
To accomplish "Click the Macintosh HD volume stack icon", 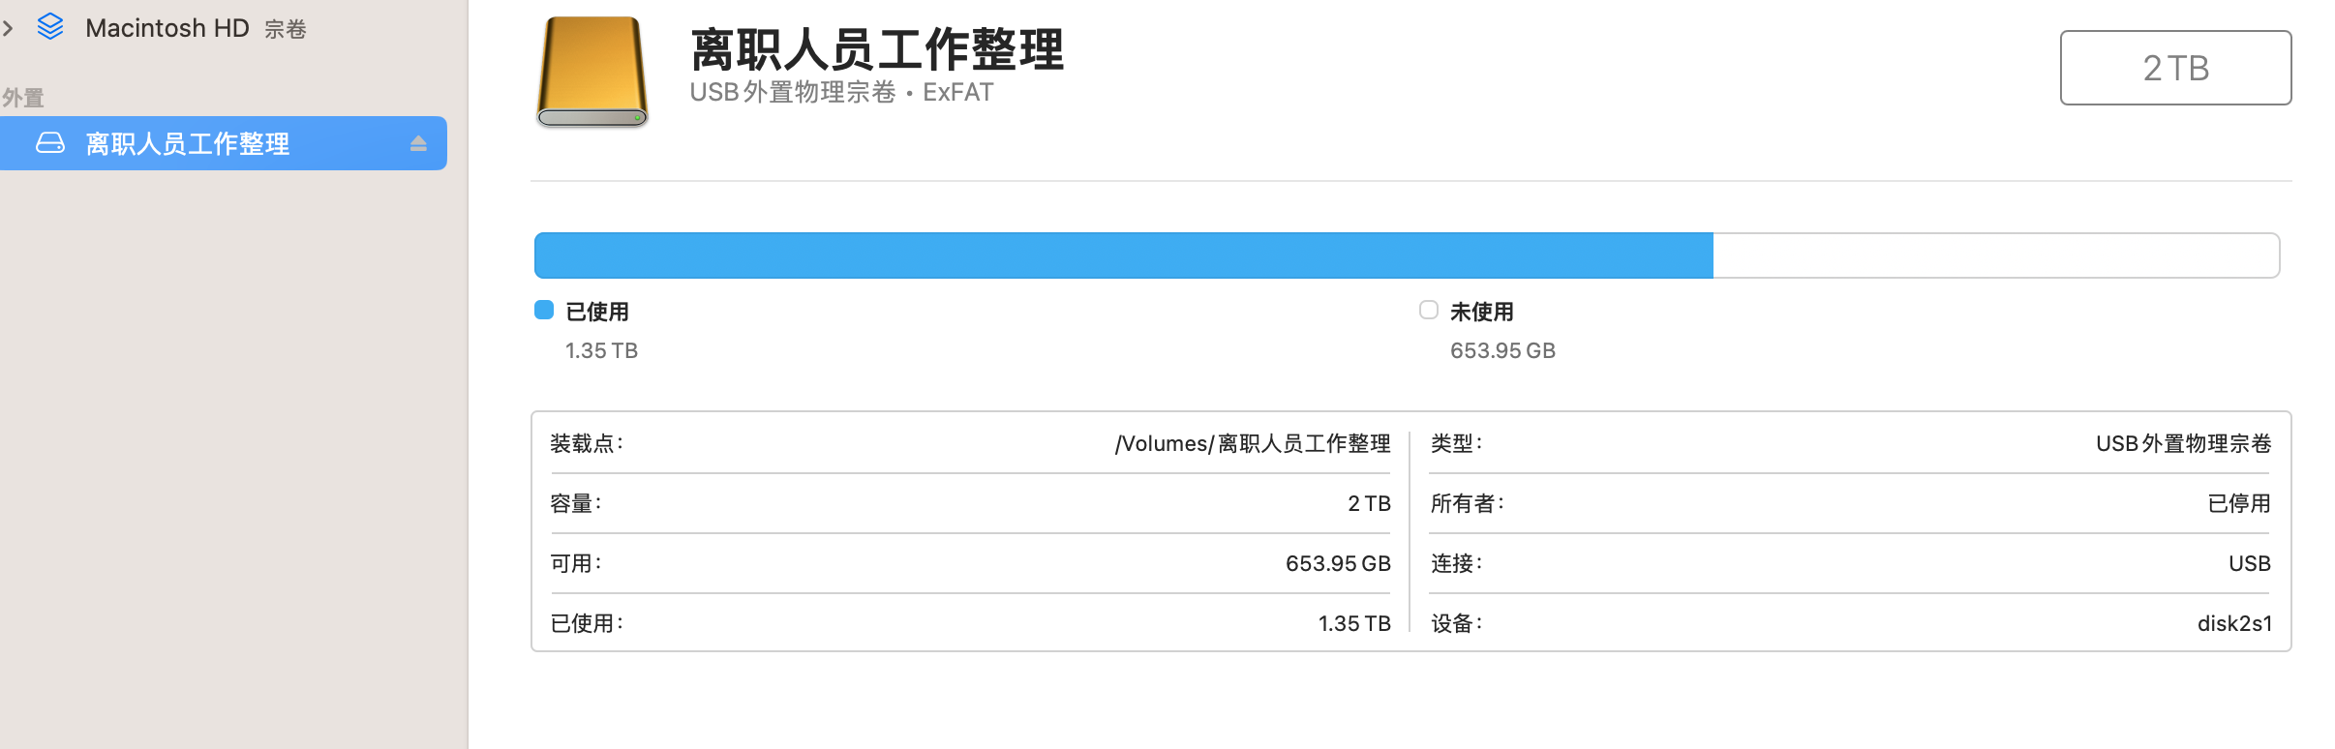I will click(50, 27).
